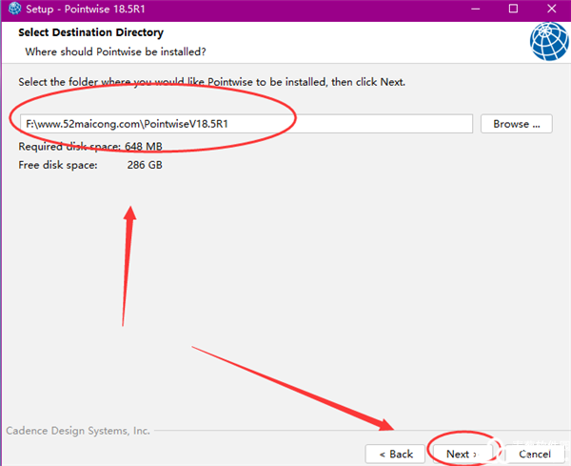Minimize the Setup window
This screenshot has height=466, width=571.
(475, 9)
